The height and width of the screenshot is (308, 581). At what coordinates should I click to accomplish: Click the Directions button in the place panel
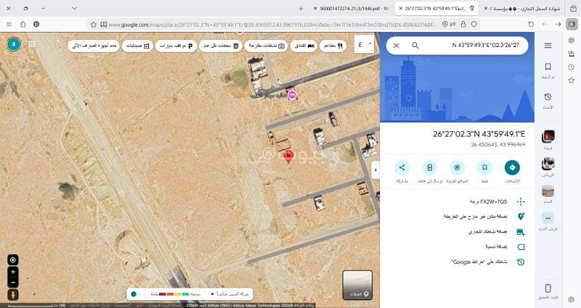tap(512, 167)
